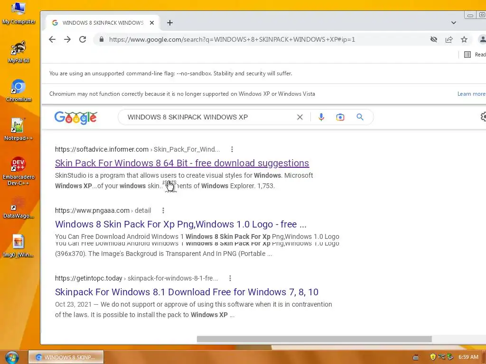486x364 pixels.
Task: Open on-screen keyboard tray icon
Action: tap(416, 357)
